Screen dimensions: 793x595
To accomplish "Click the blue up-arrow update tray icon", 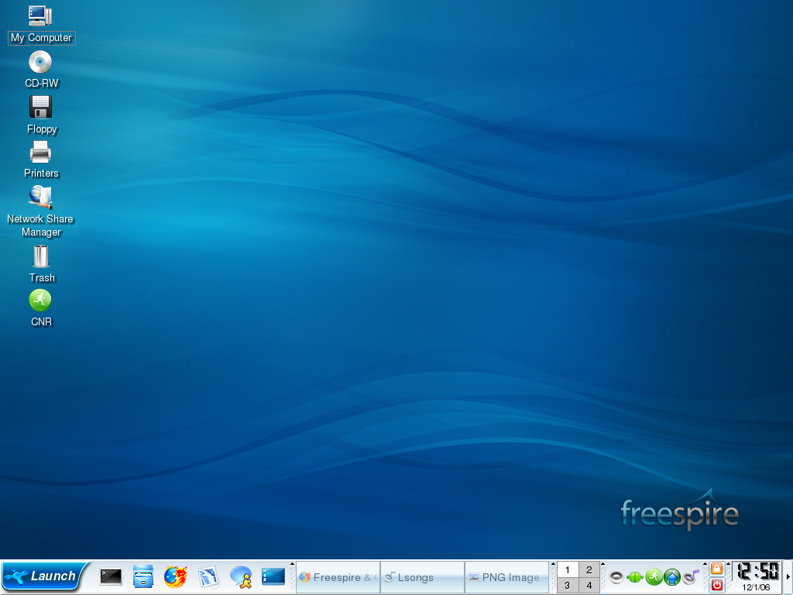I will (672, 576).
